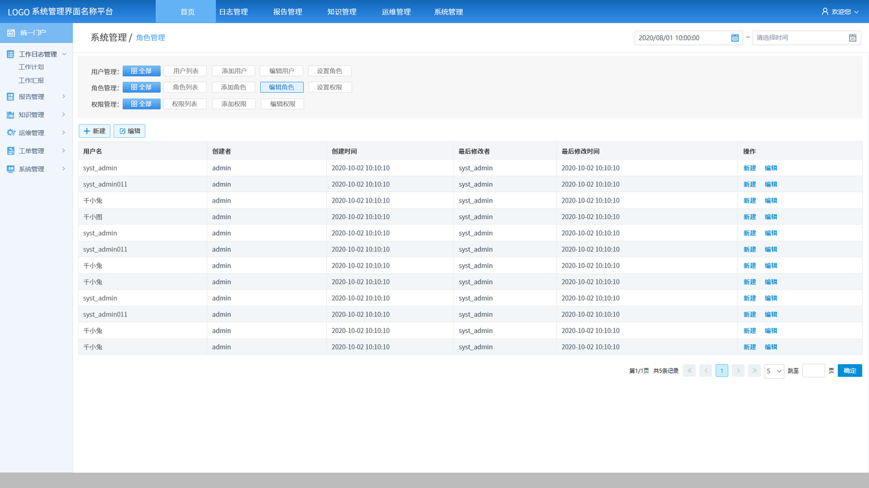Screen dimensions: 869x488
Task: Expand the 知识管理 sidebar section
Action: (x=64, y=115)
